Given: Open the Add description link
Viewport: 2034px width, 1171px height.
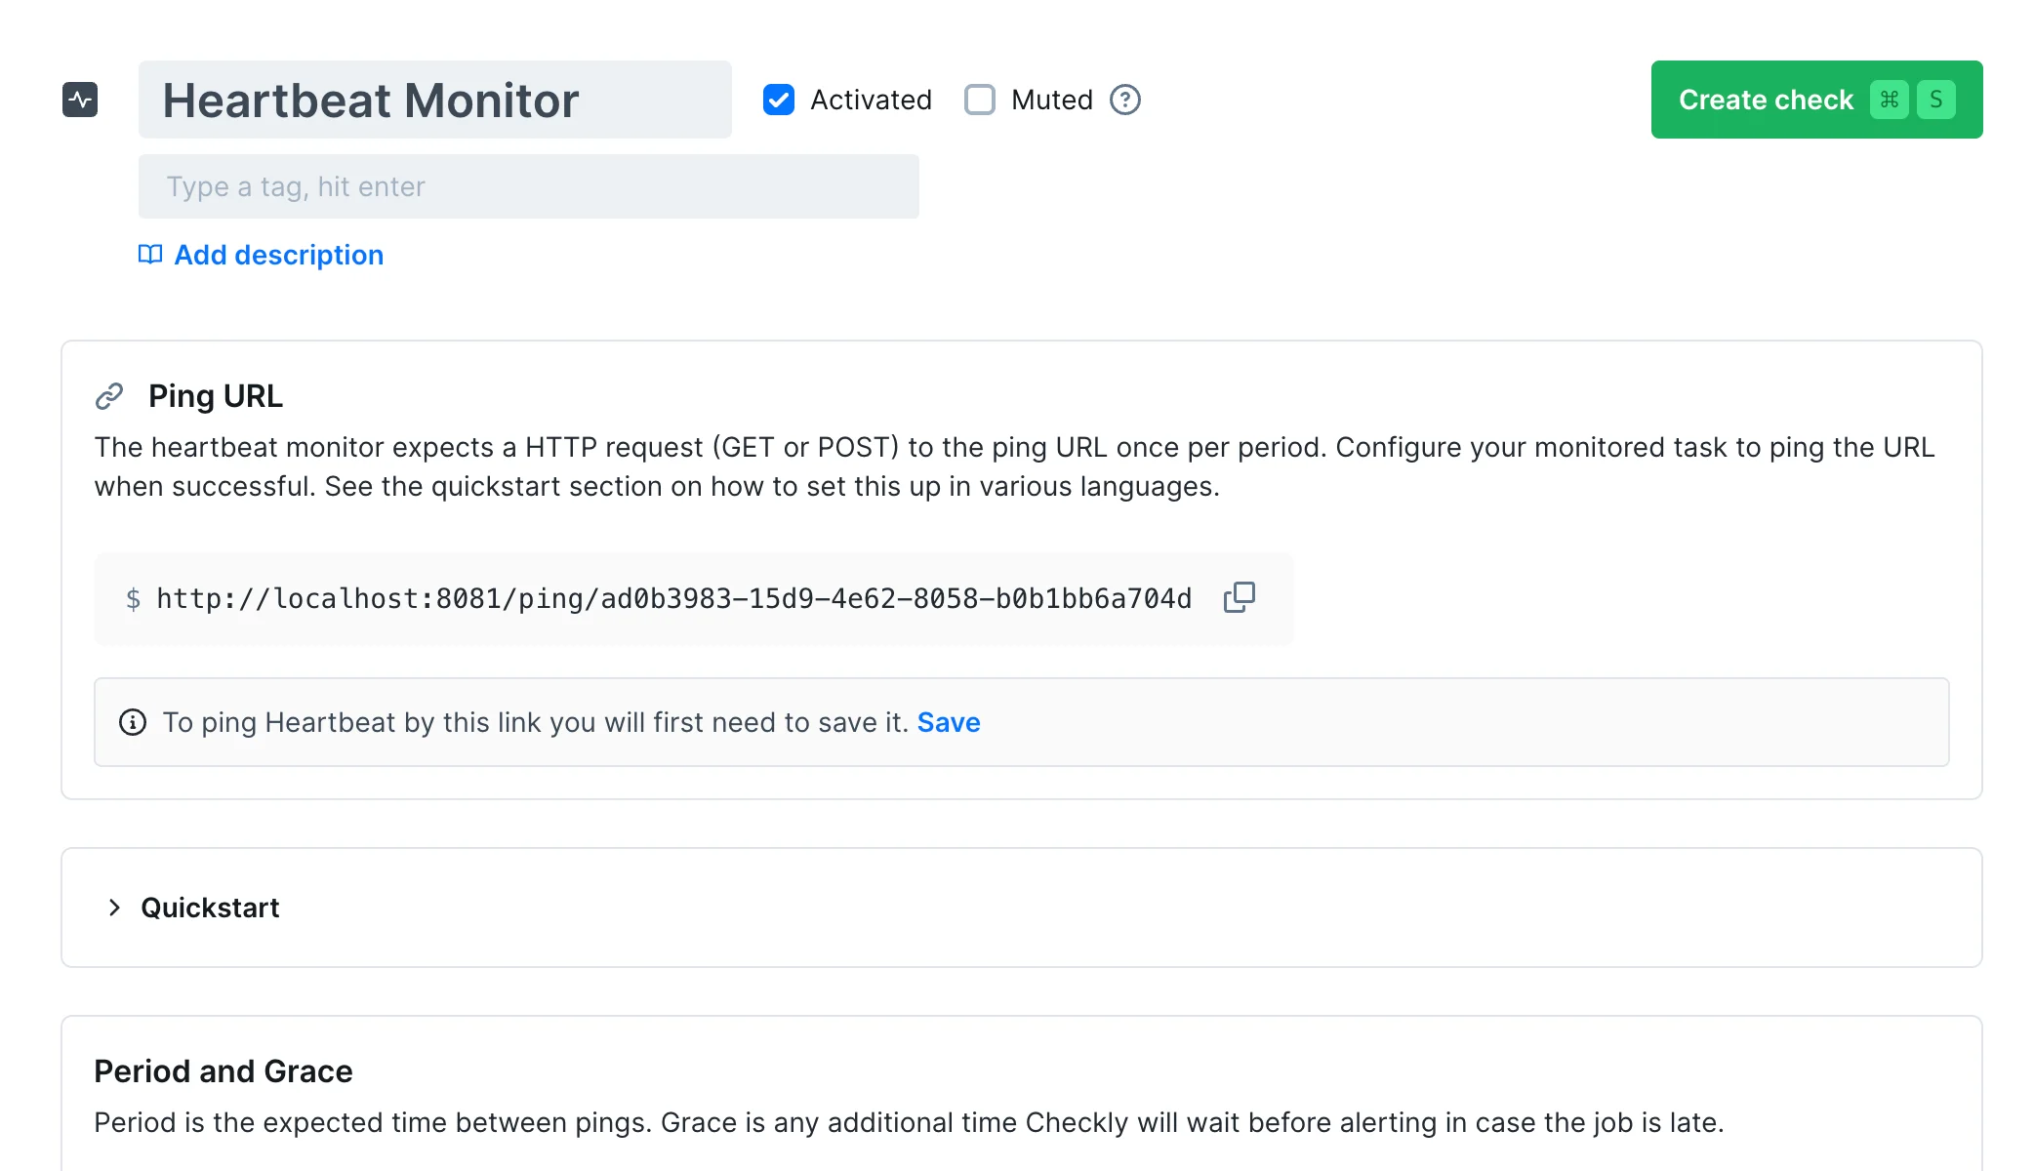Looking at the screenshot, I should pos(279,255).
